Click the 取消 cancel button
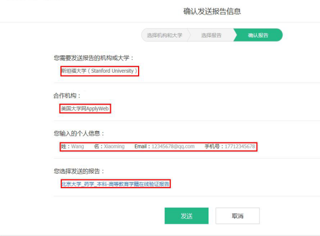The width and height of the screenshot is (320, 236). [x=237, y=216]
